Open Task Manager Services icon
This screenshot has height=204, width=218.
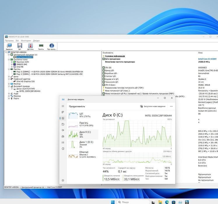click(63, 149)
